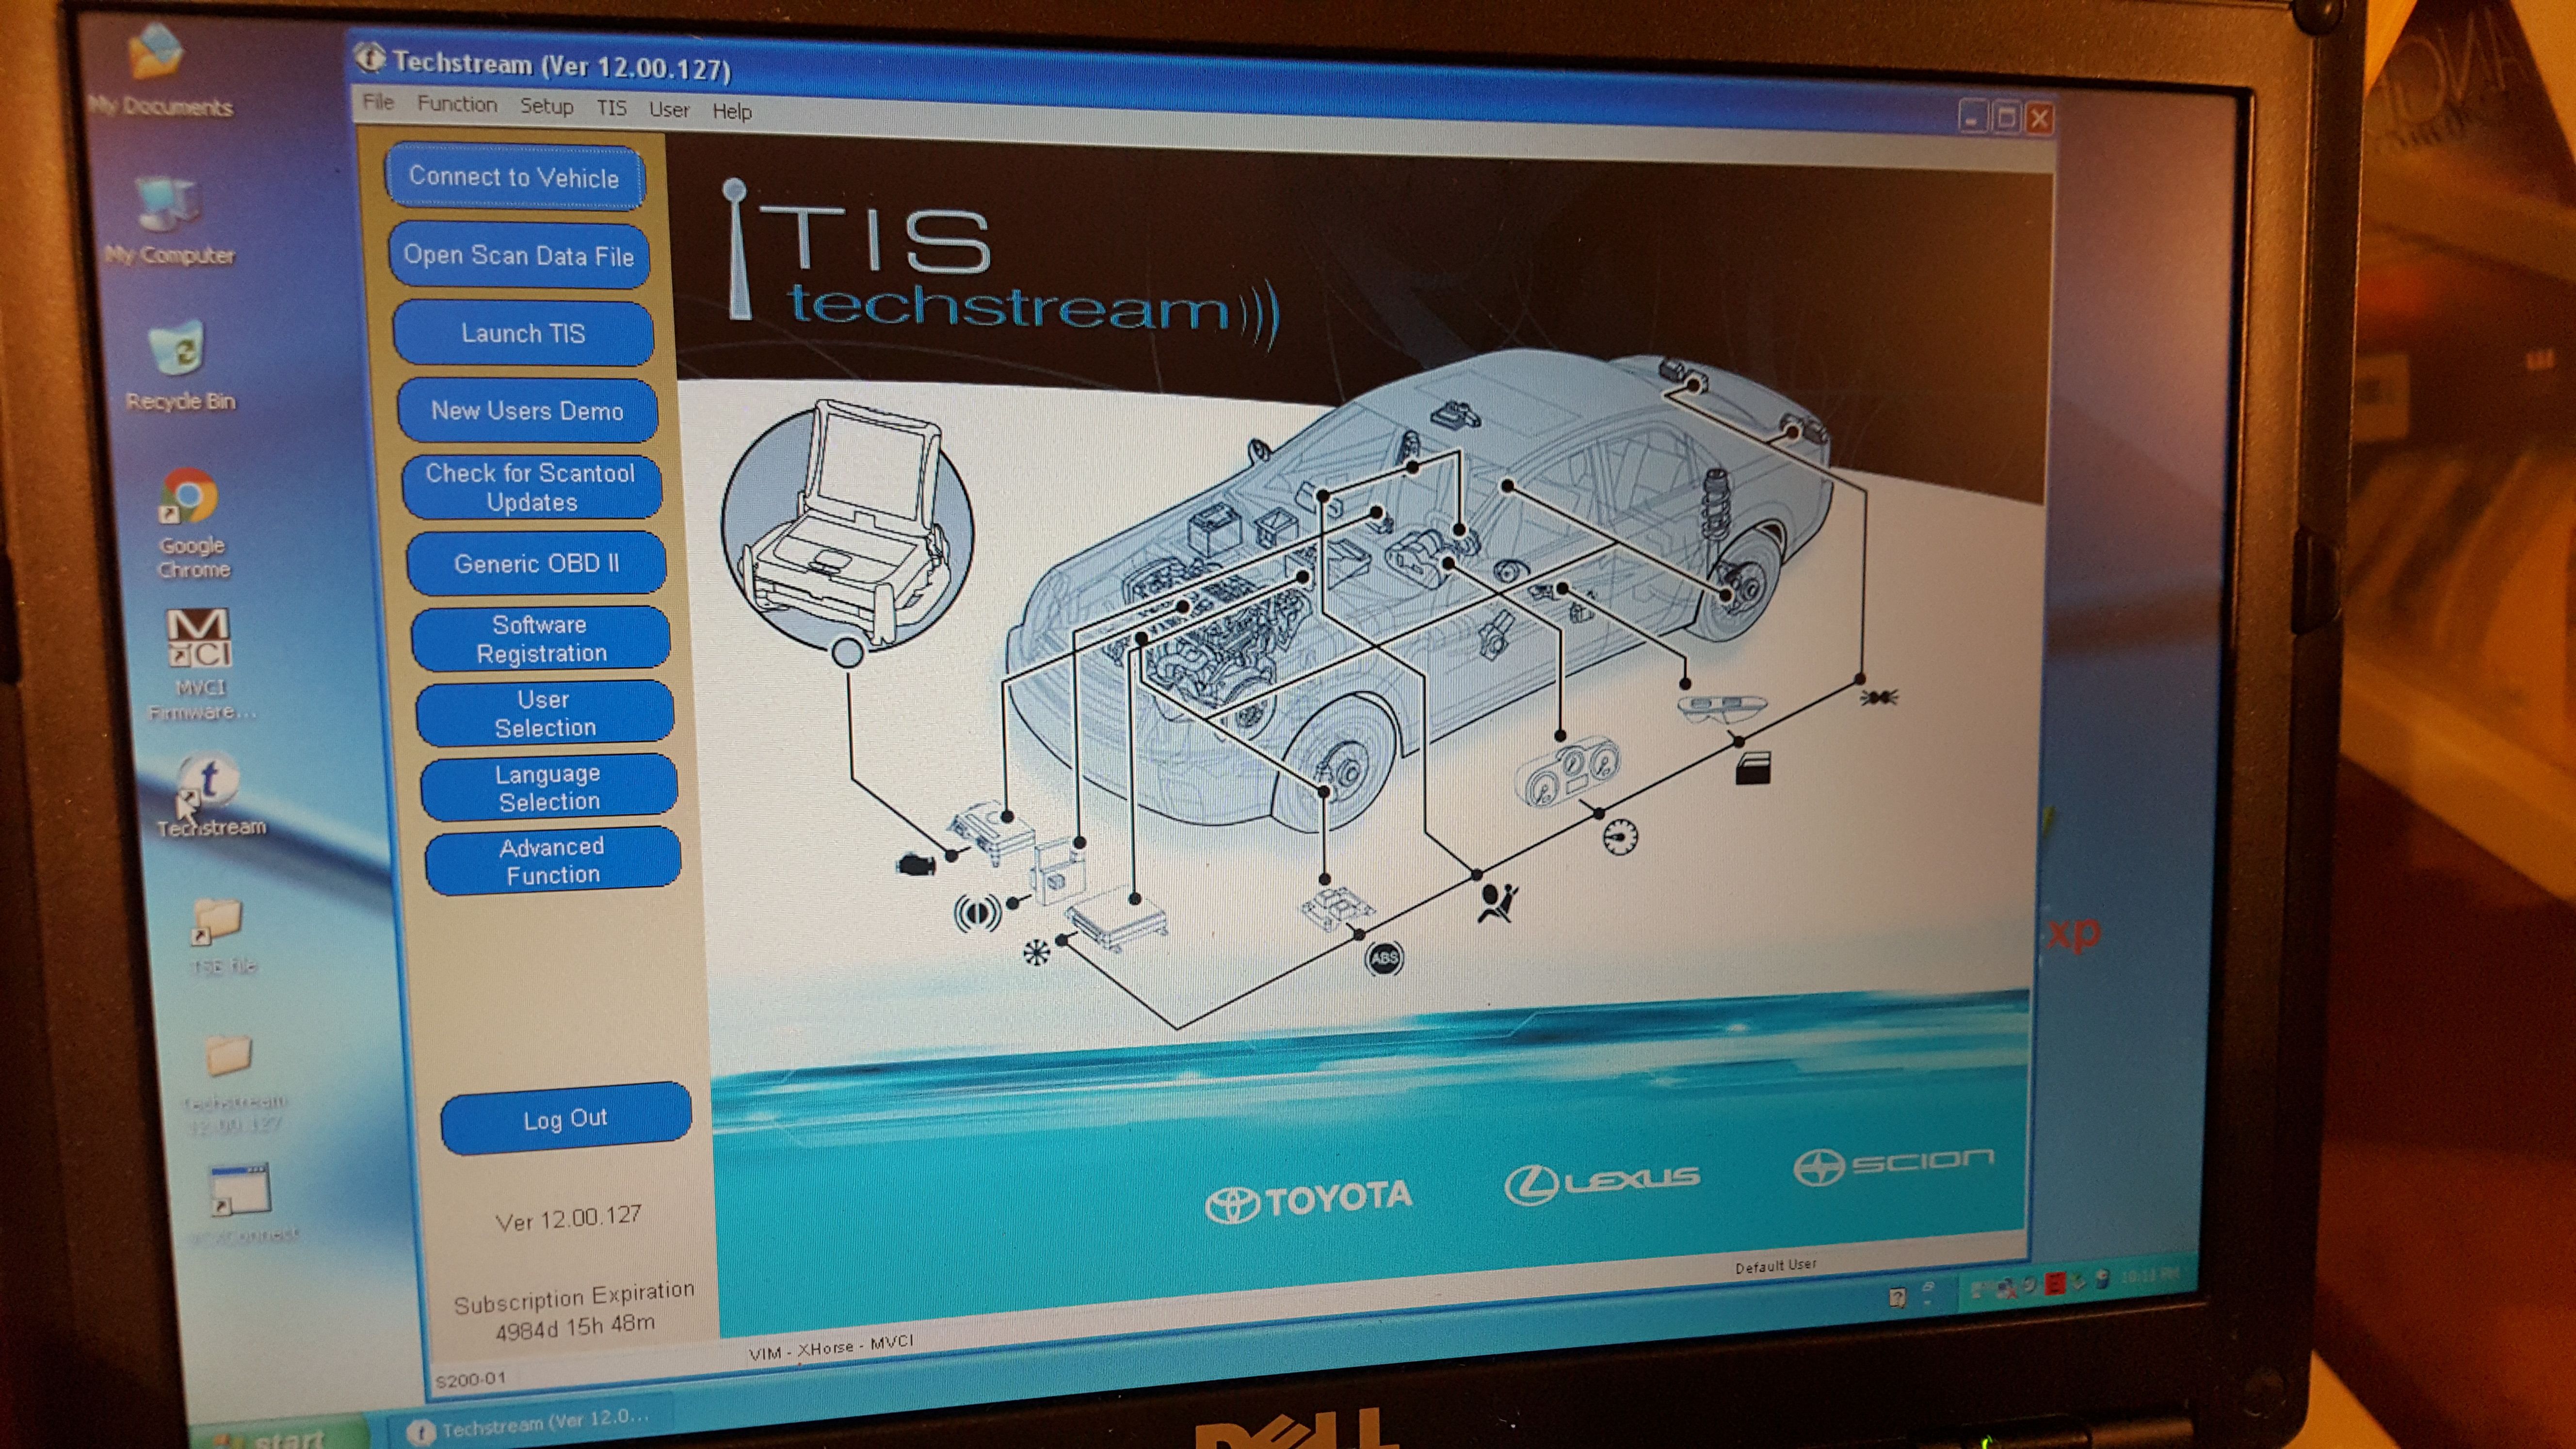Click Open Scan Data File button
2576x1449 pixels.
519,256
